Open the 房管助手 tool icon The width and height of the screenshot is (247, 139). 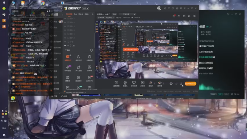coord(78,58)
